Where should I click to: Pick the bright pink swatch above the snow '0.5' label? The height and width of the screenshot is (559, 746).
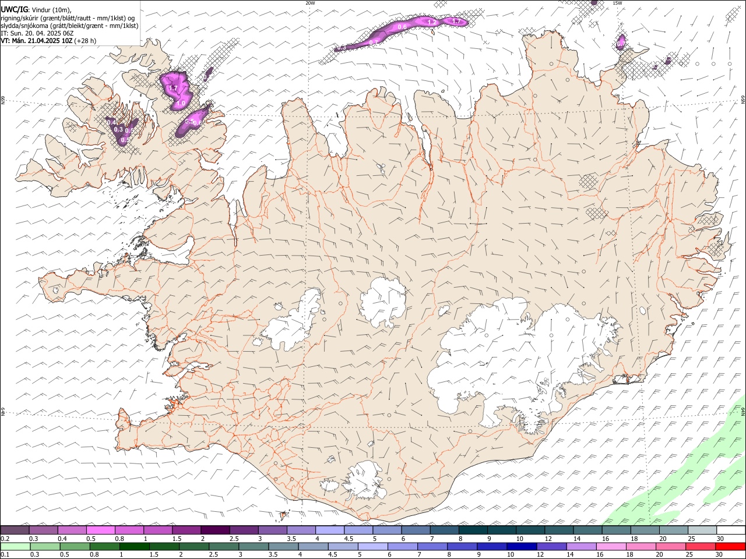click(101, 530)
